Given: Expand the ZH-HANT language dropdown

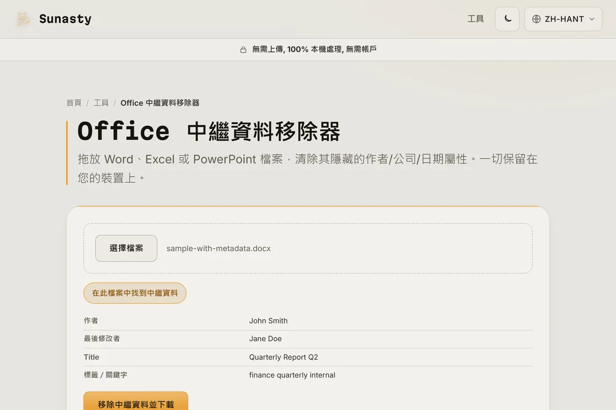Looking at the screenshot, I should point(563,19).
